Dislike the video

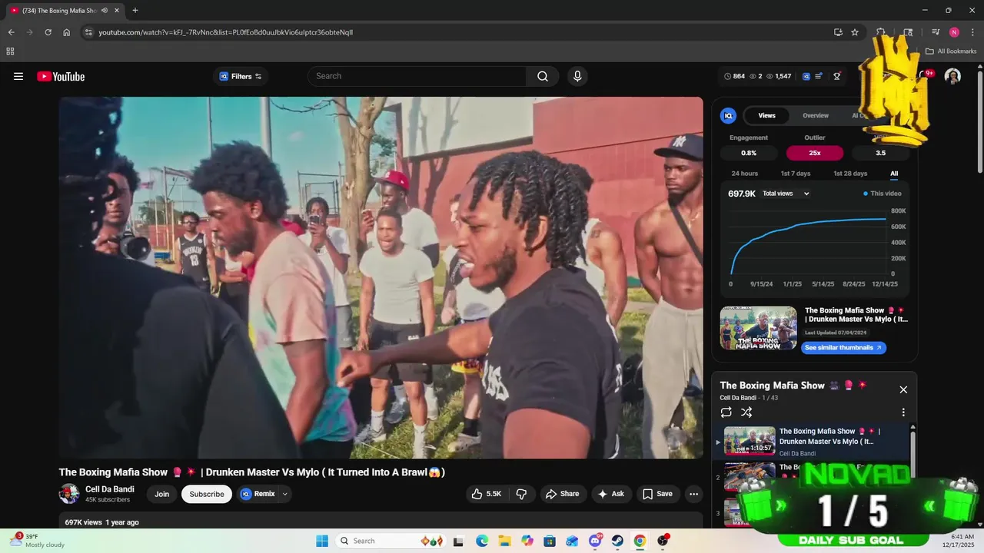[x=521, y=494]
